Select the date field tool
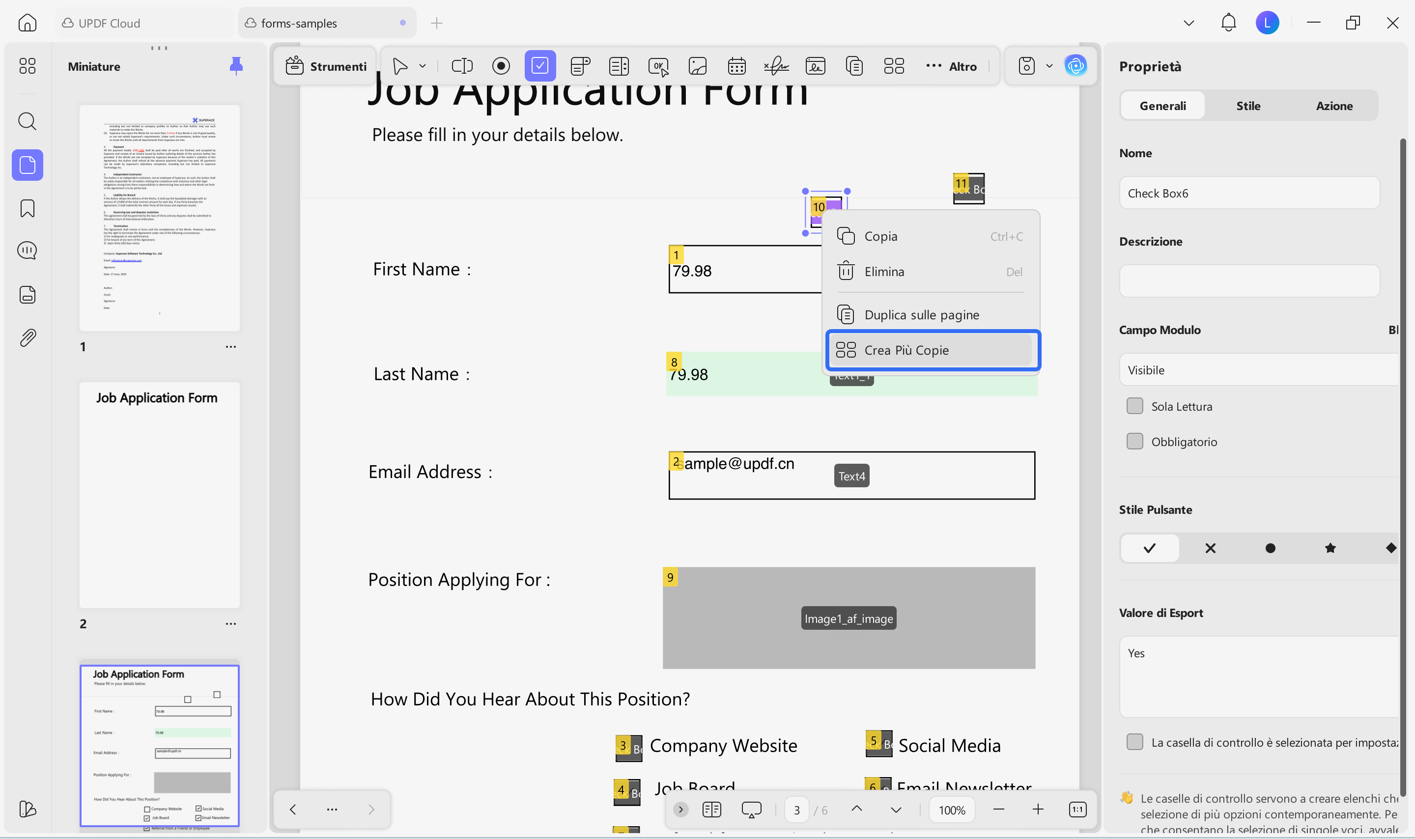Viewport: 1415px width, 839px height. tap(736, 66)
